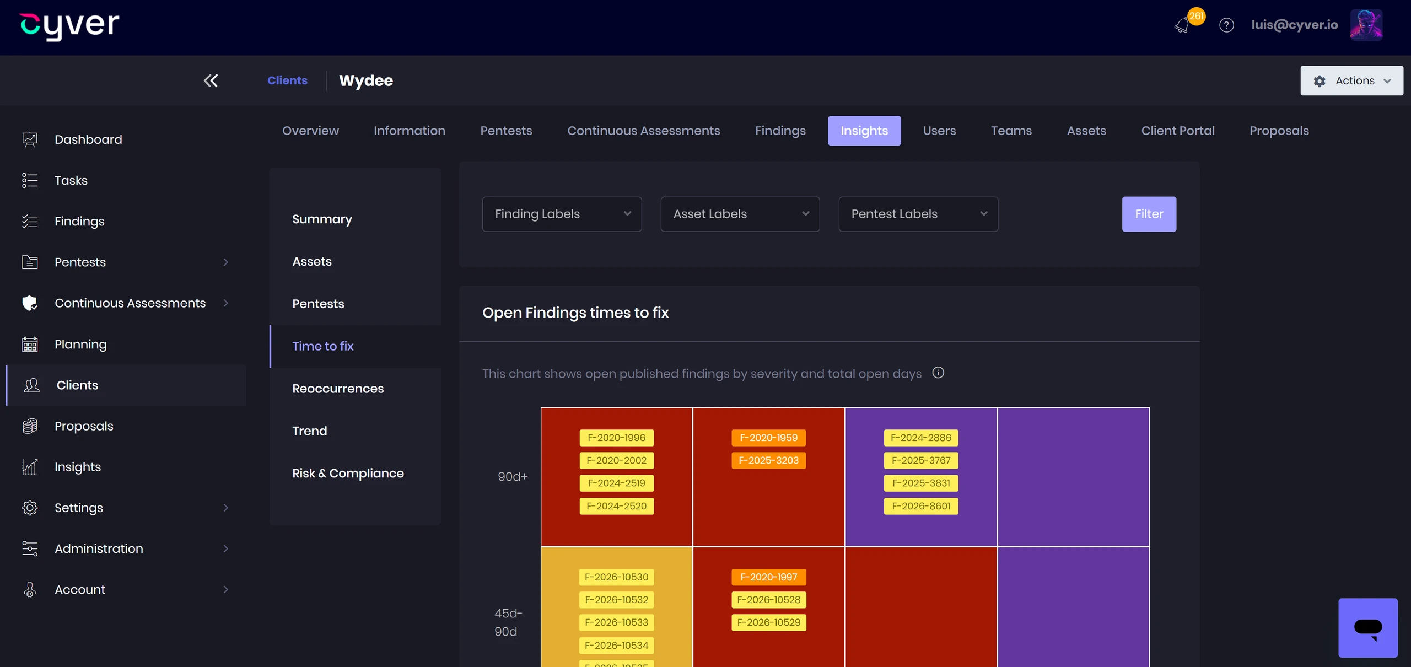Image resolution: width=1411 pixels, height=667 pixels.
Task: Click the Insights chart icon in sidebar
Action: click(x=30, y=467)
